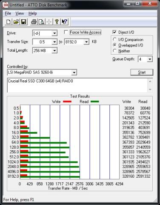Click the green Read legend swatch
Viewport: 160px width, 205px height.
click(x=94, y=102)
